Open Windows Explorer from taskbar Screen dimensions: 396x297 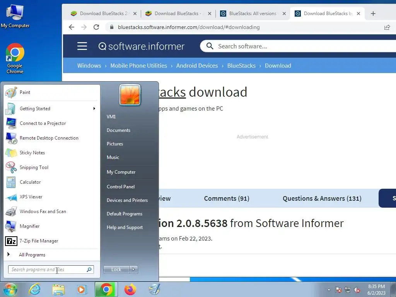pos(58,289)
